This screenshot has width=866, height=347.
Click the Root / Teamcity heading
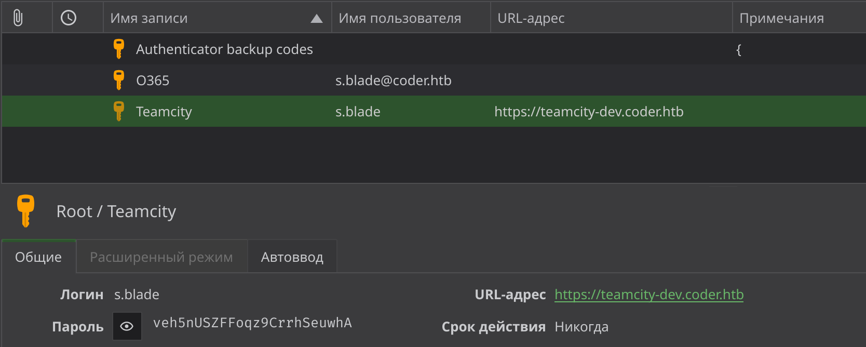pyautogui.click(x=116, y=211)
